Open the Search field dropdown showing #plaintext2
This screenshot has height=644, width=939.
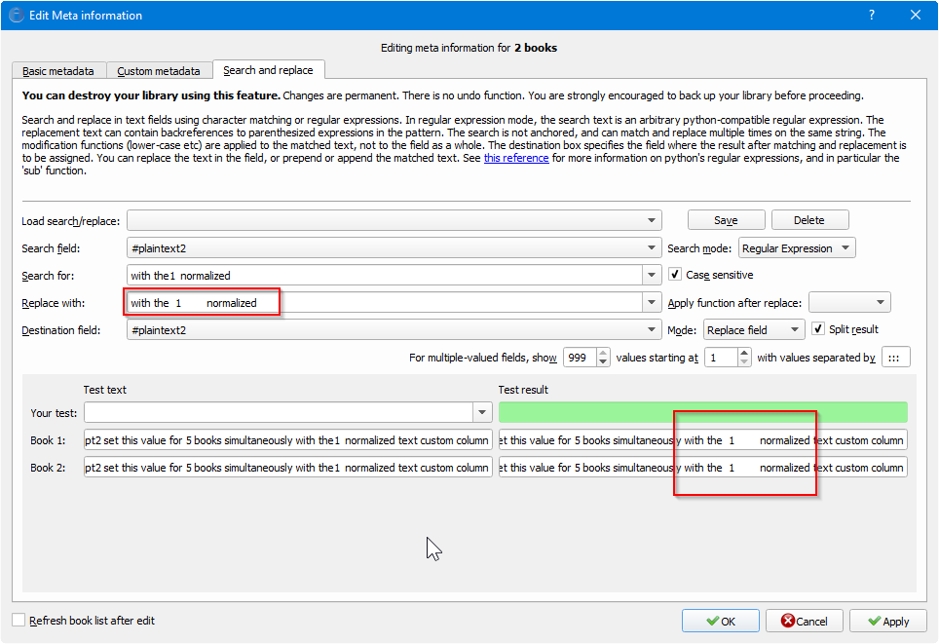tap(394, 248)
